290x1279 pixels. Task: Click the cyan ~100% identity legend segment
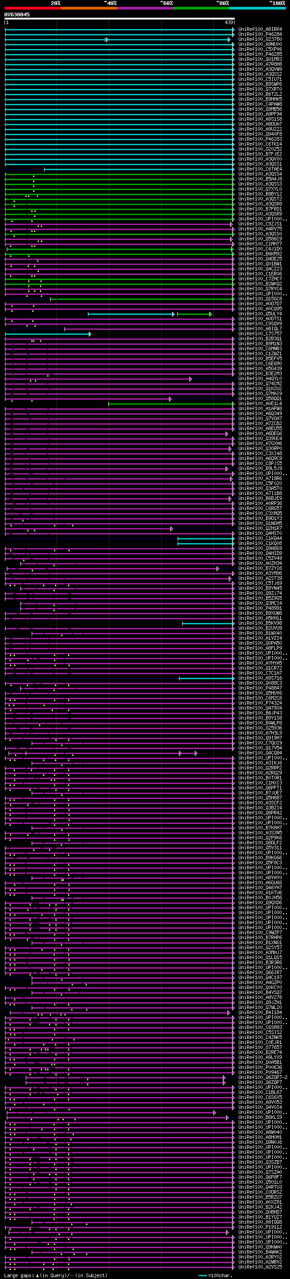[x=257, y=8]
